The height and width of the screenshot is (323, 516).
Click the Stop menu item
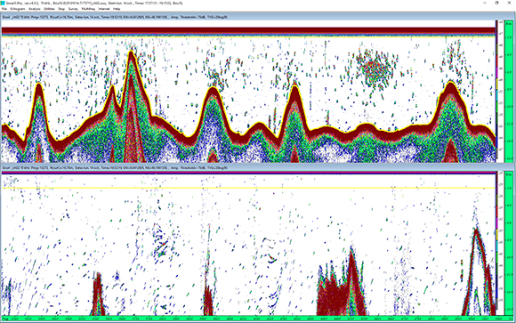coord(61,9)
